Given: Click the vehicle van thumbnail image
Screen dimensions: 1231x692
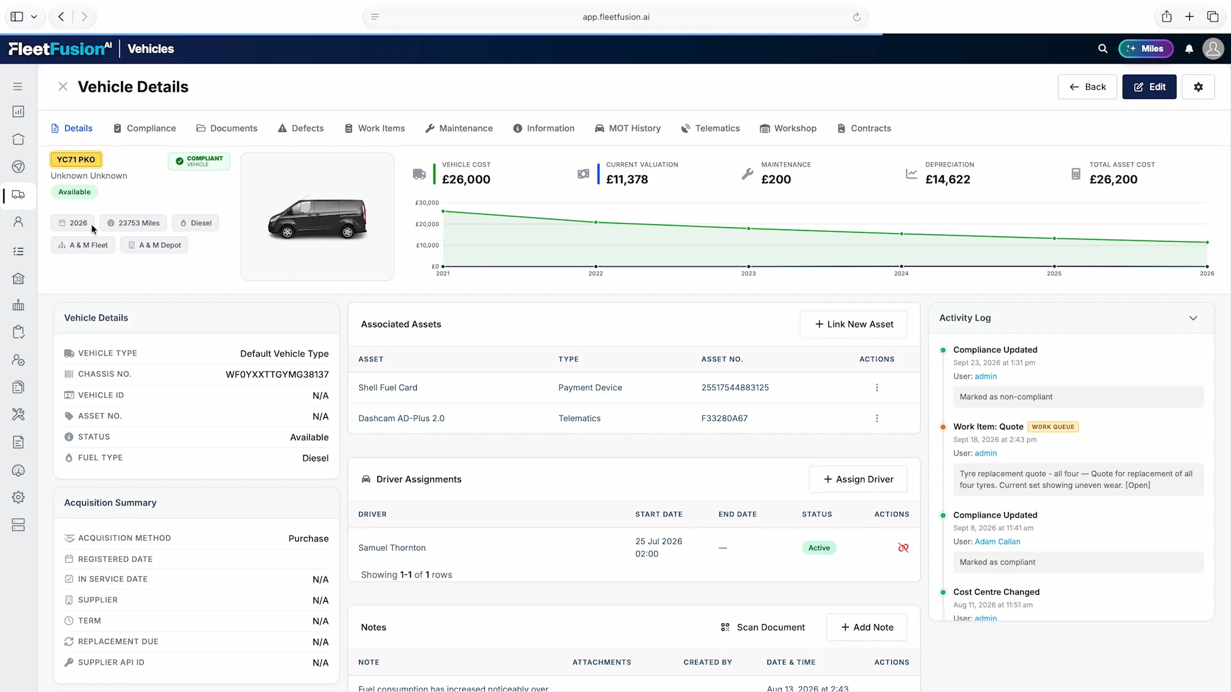Looking at the screenshot, I should [317, 217].
